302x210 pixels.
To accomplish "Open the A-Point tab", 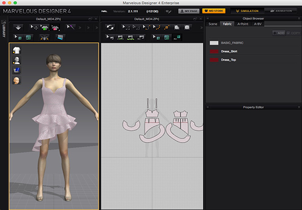I will click(x=243, y=24).
